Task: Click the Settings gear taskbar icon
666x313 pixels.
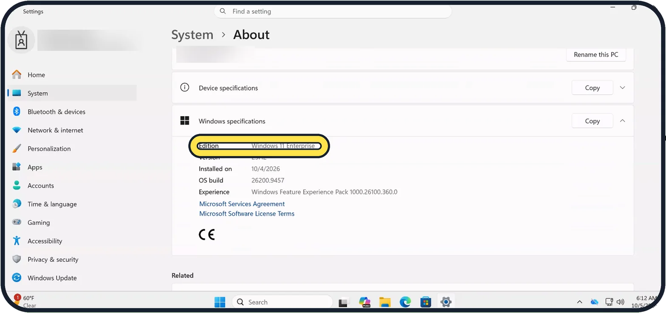Action: (x=446, y=302)
